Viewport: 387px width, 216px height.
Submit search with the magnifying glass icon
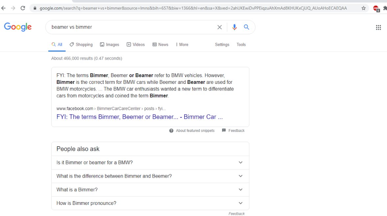[246, 27]
